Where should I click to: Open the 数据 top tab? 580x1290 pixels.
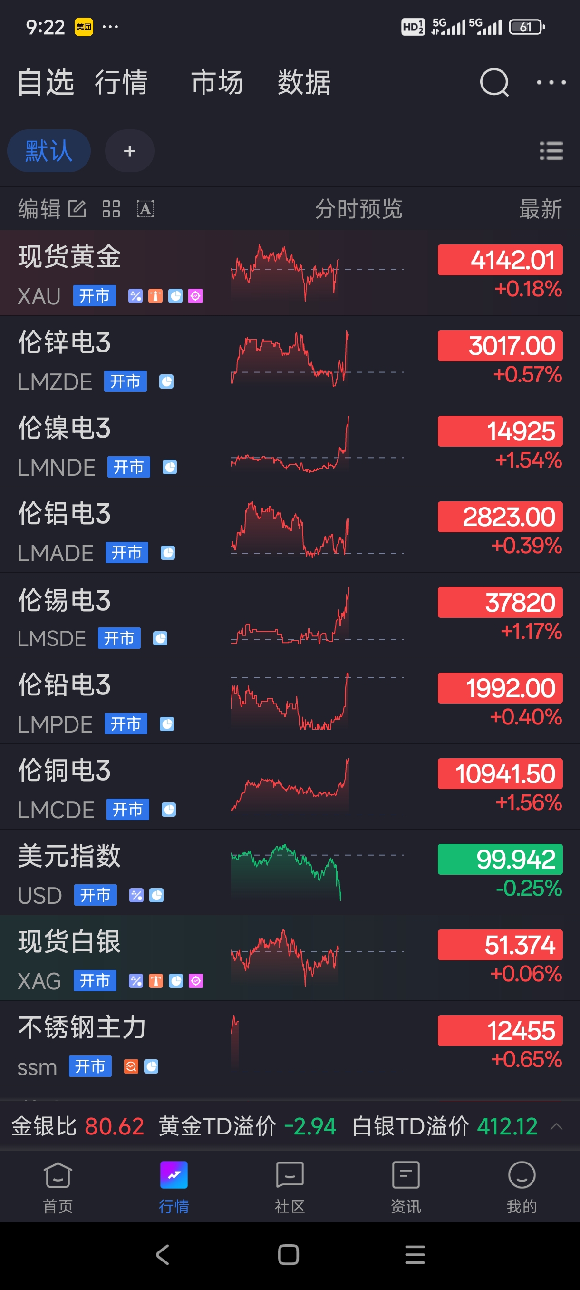pyautogui.click(x=304, y=82)
